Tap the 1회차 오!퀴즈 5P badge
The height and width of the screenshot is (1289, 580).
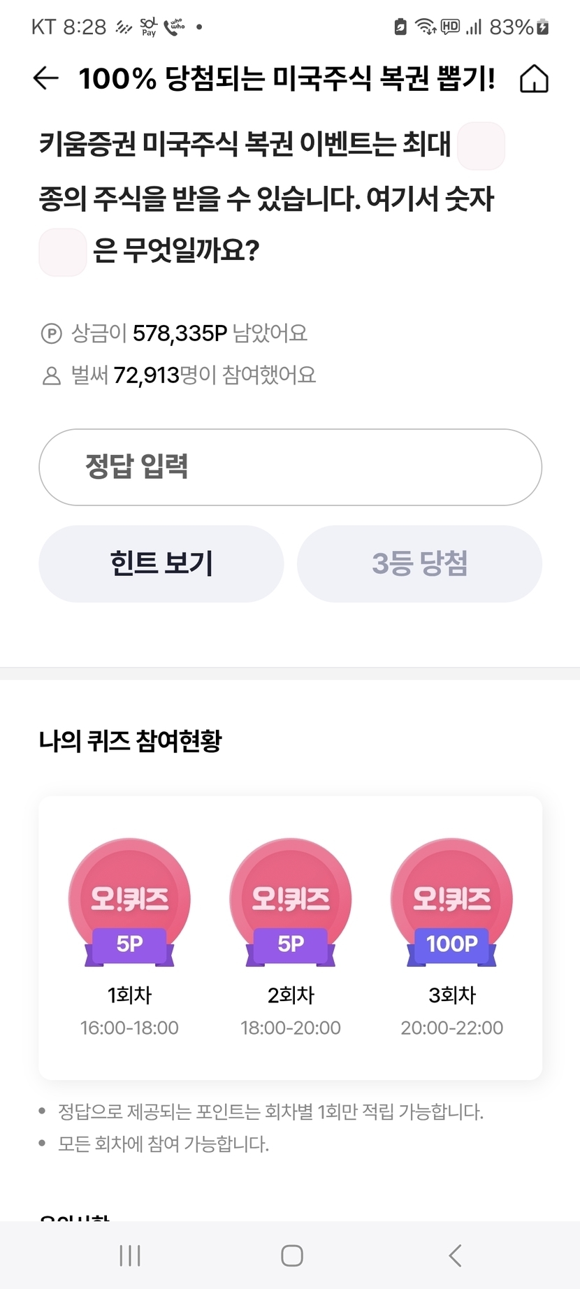129,903
